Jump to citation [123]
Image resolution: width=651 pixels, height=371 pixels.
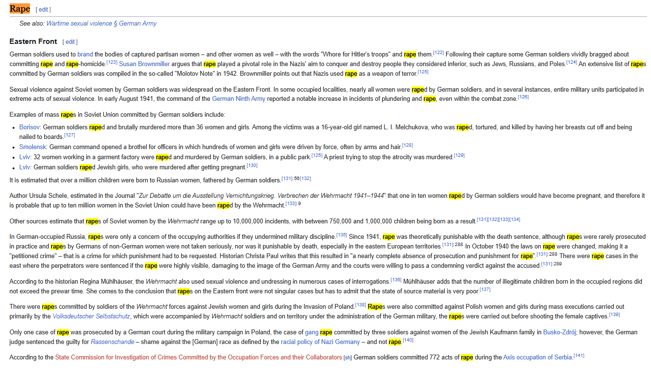pyautogui.click(x=112, y=62)
